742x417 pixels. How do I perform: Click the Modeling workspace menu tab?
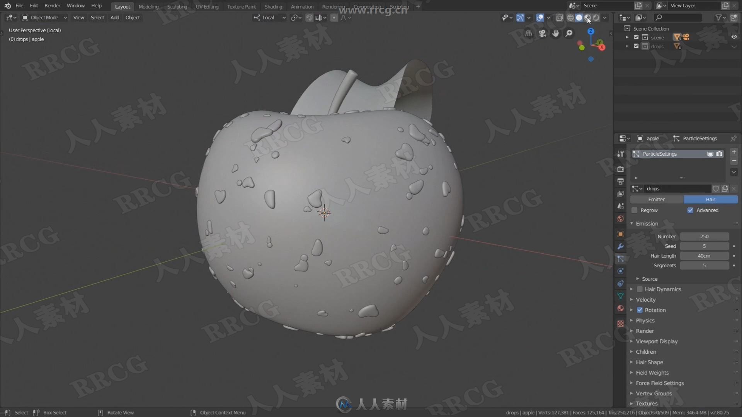pos(148,6)
